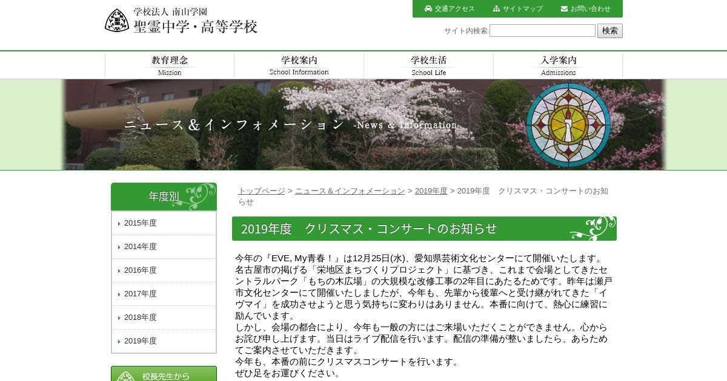Go to トップページ breadcrumb link
The height and width of the screenshot is (381, 727).
pyautogui.click(x=261, y=191)
